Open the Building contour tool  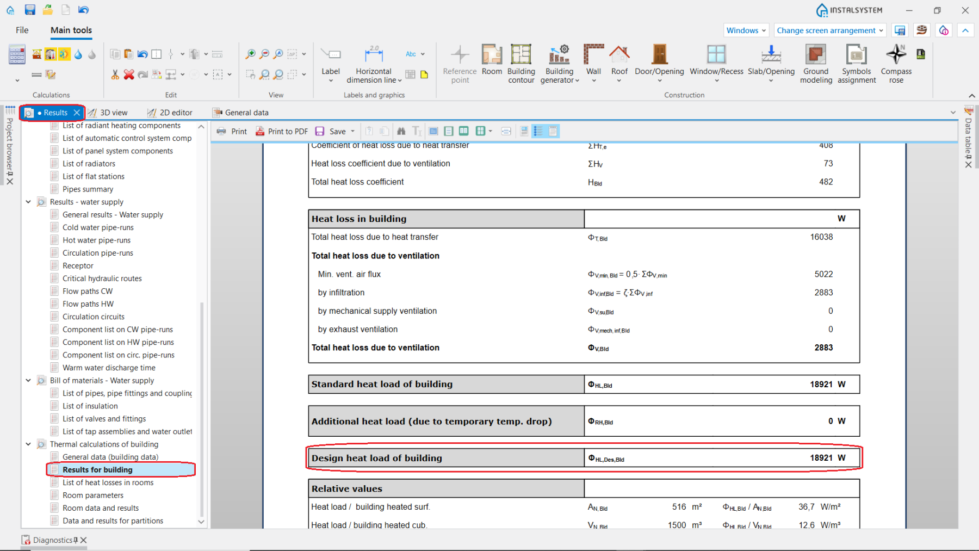521,64
